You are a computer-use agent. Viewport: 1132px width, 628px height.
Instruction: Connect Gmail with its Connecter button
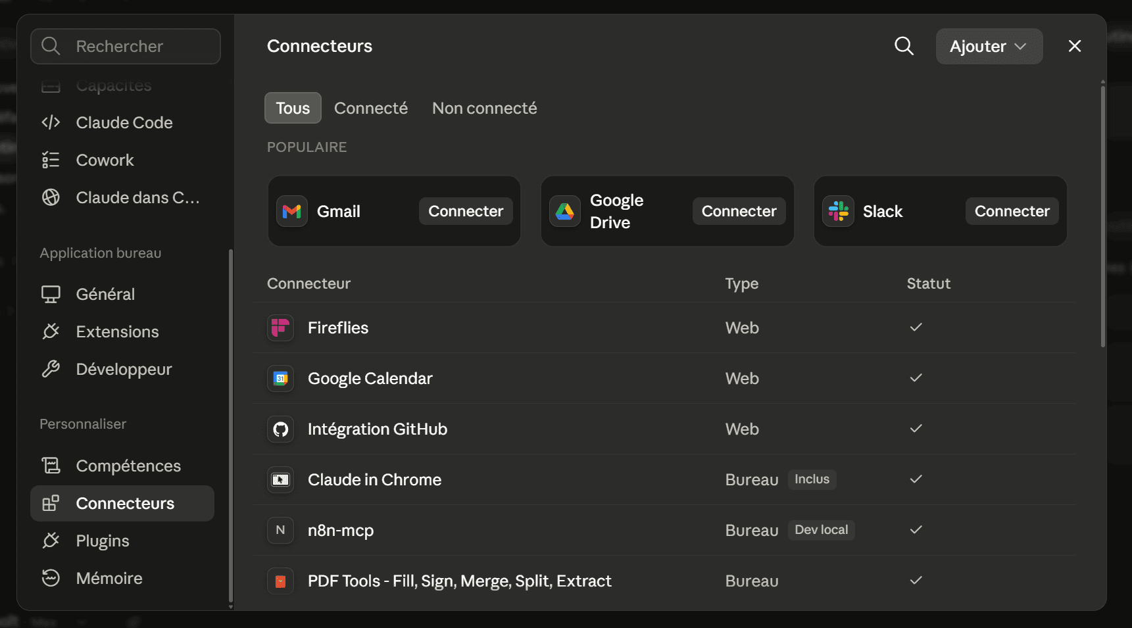point(466,211)
